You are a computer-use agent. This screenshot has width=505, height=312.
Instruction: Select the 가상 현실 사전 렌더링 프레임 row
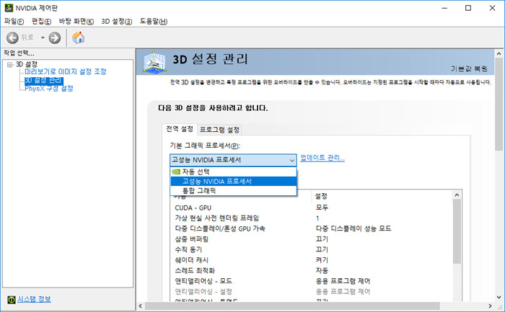[311, 218]
